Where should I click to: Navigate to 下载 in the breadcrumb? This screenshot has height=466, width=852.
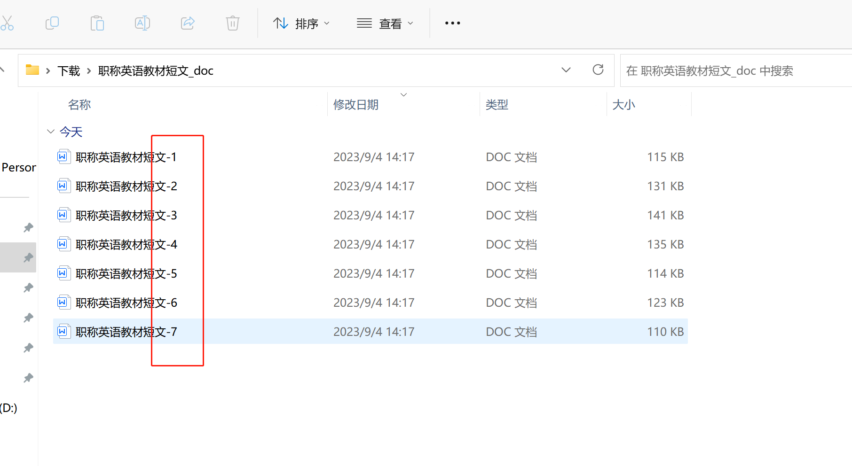[69, 70]
